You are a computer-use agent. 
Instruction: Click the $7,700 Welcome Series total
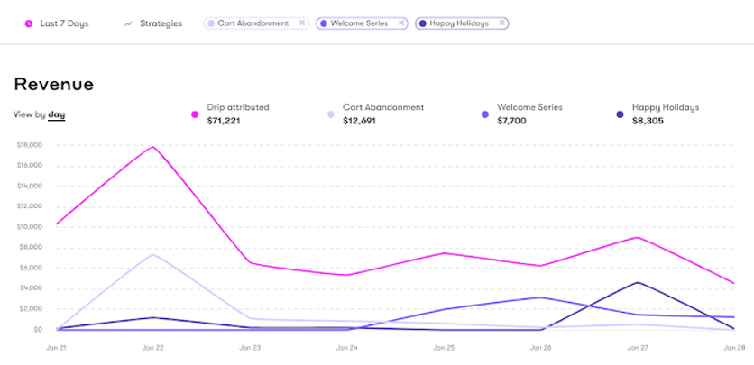tap(511, 122)
